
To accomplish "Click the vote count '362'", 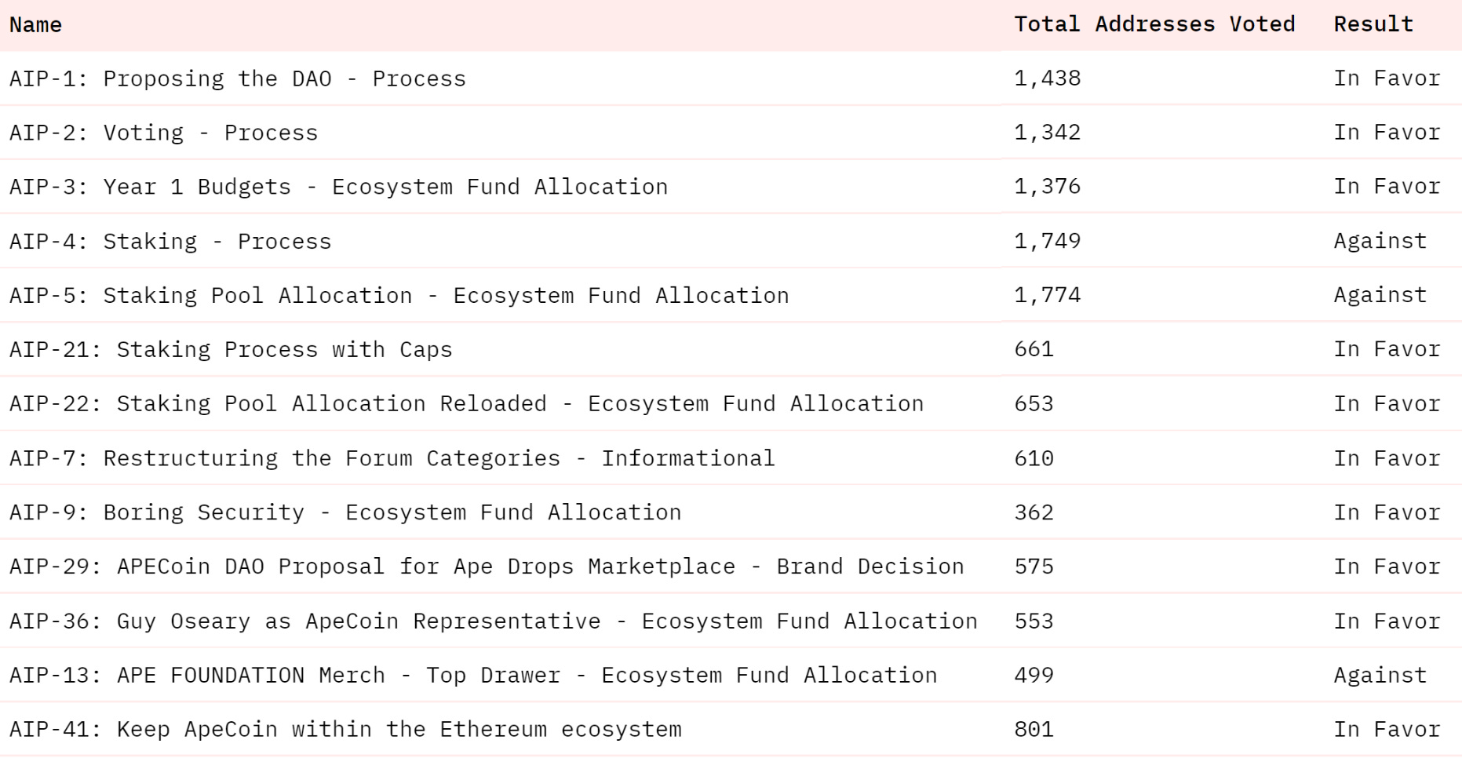I will 1034,512.
